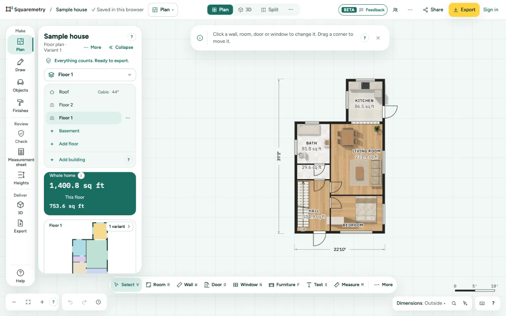Open the three-dots menu for Floor 1 row
This screenshot has width=506, height=316.
click(128, 118)
